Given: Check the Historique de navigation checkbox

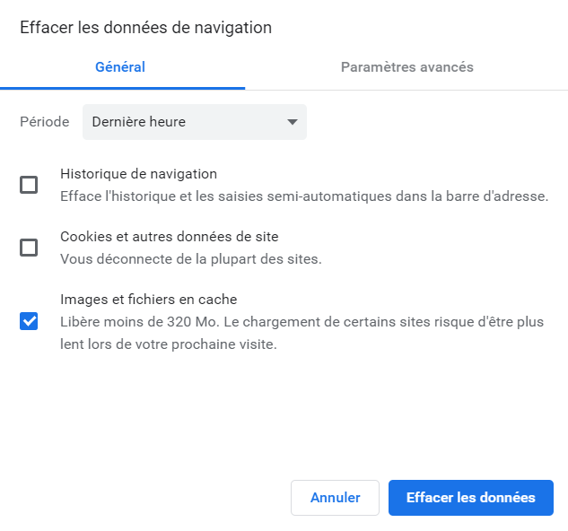Looking at the screenshot, I should pyautogui.click(x=29, y=186).
